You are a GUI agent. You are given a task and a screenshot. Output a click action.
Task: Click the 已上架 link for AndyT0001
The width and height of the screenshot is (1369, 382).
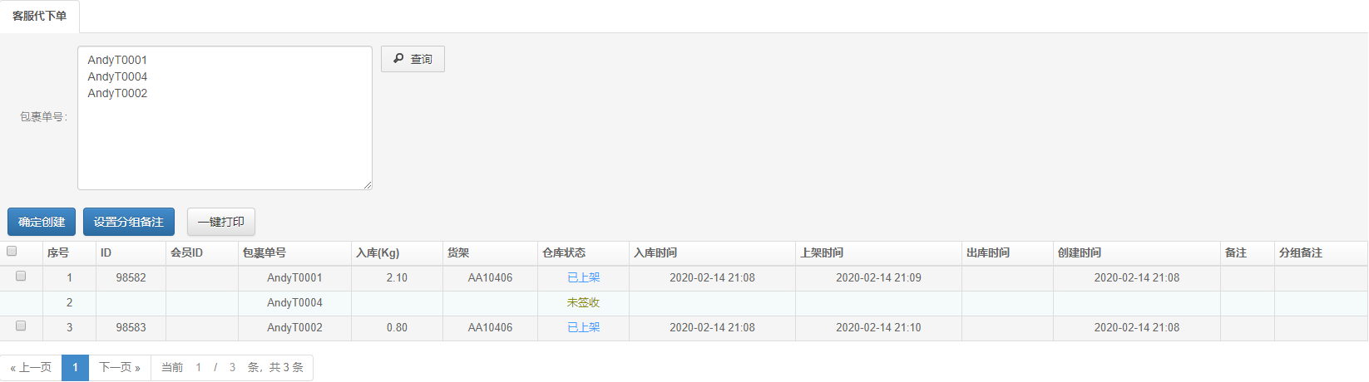583,277
